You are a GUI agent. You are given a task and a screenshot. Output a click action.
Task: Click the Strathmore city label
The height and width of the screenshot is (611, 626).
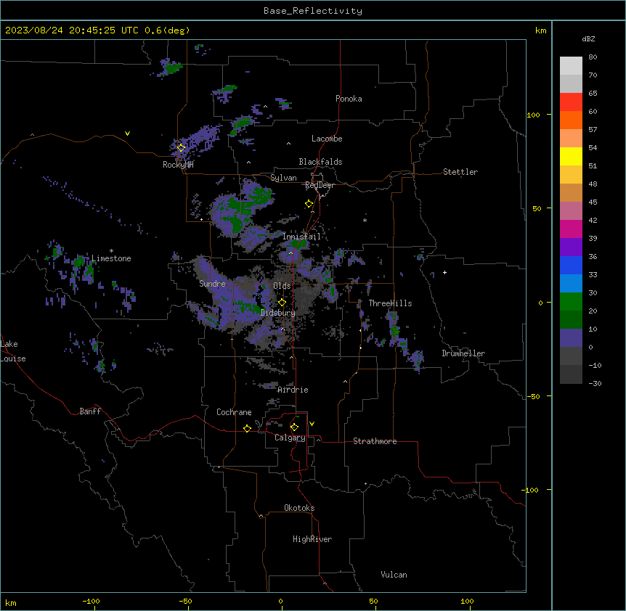point(375,441)
